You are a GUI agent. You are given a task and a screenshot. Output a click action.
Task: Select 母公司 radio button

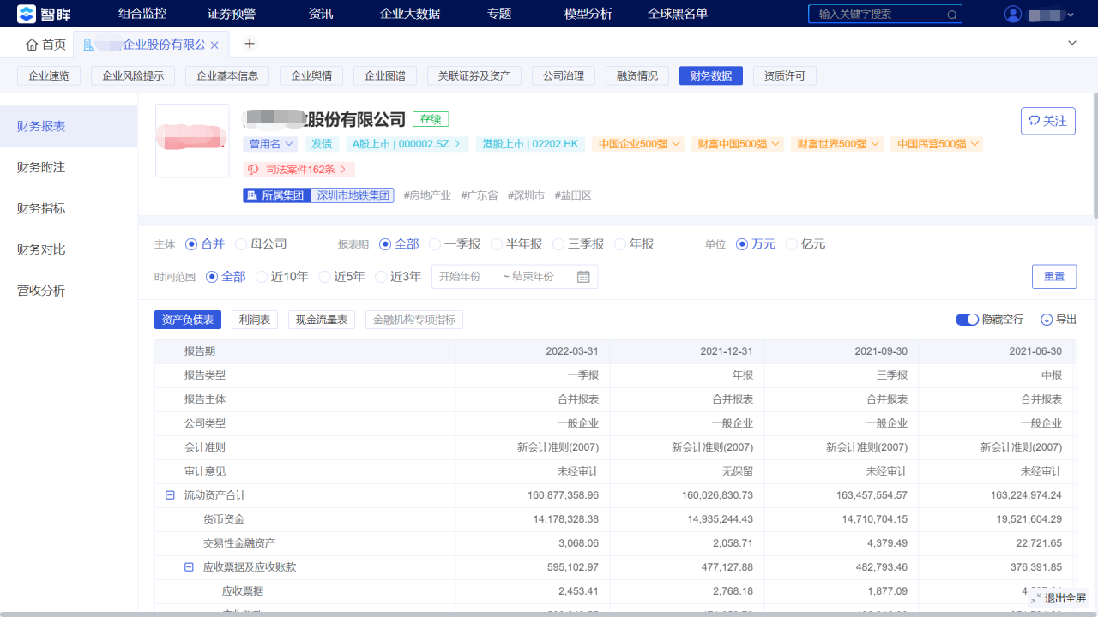[241, 244]
